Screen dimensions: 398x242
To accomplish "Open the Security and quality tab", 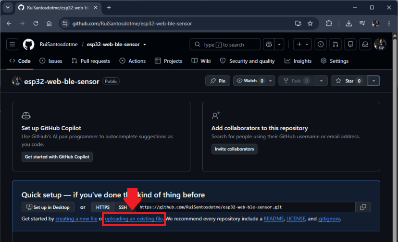I will point(247,61).
